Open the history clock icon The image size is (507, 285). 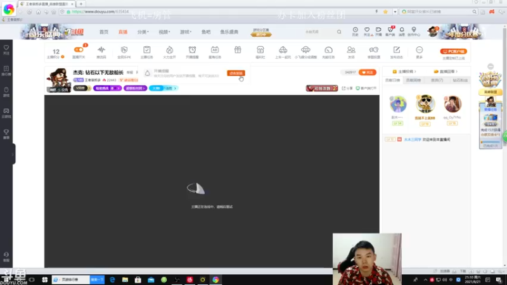356,31
